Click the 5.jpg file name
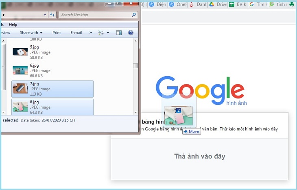The height and width of the screenshot is (190, 297). click(34, 47)
